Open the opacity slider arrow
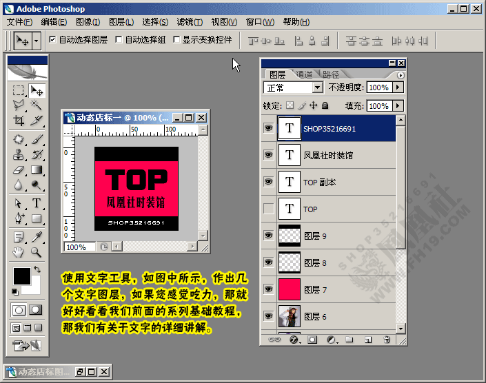 point(398,87)
